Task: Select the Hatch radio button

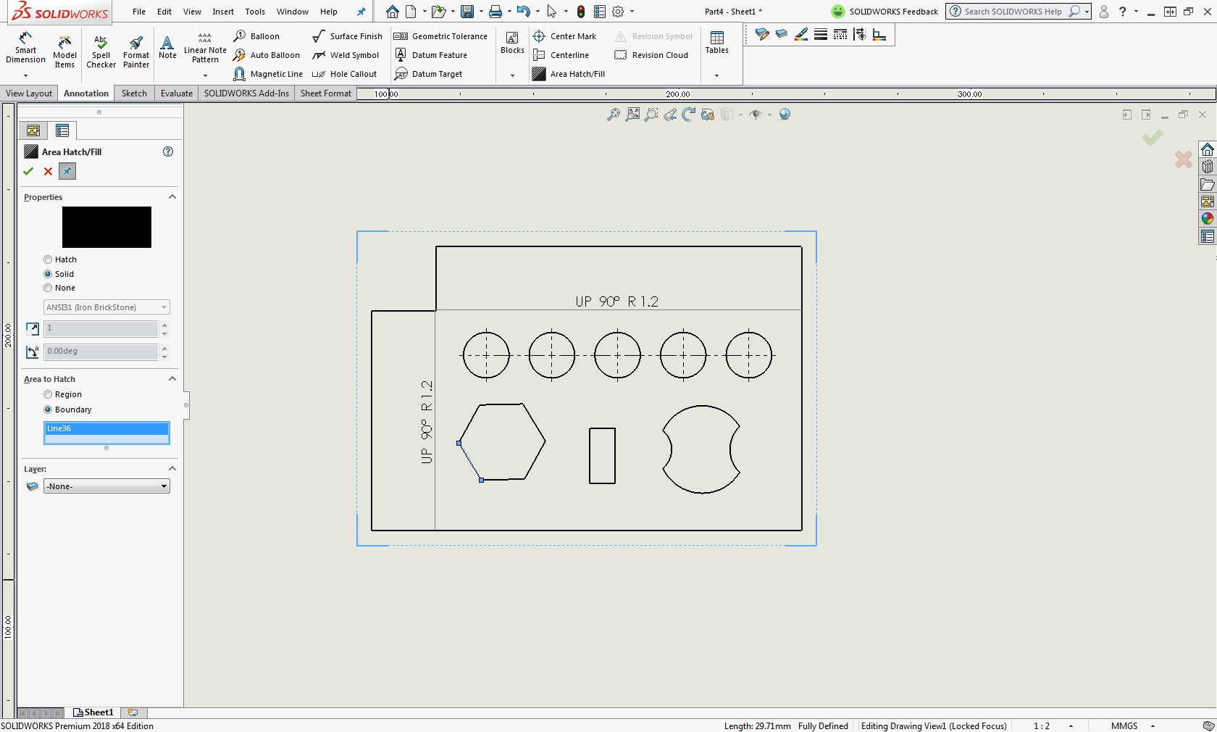Action: click(48, 259)
